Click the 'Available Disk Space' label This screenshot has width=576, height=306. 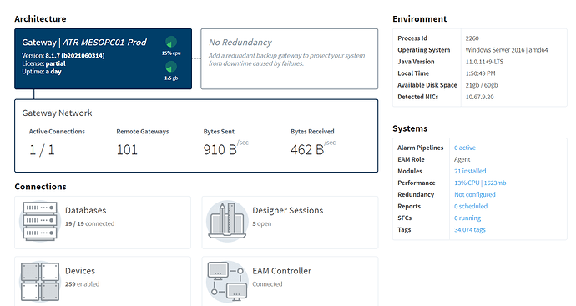[427, 85]
